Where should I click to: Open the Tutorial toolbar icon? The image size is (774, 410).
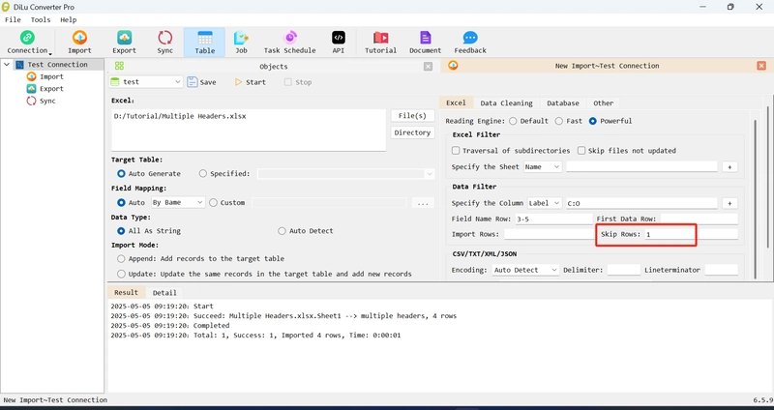pos(380,42)
